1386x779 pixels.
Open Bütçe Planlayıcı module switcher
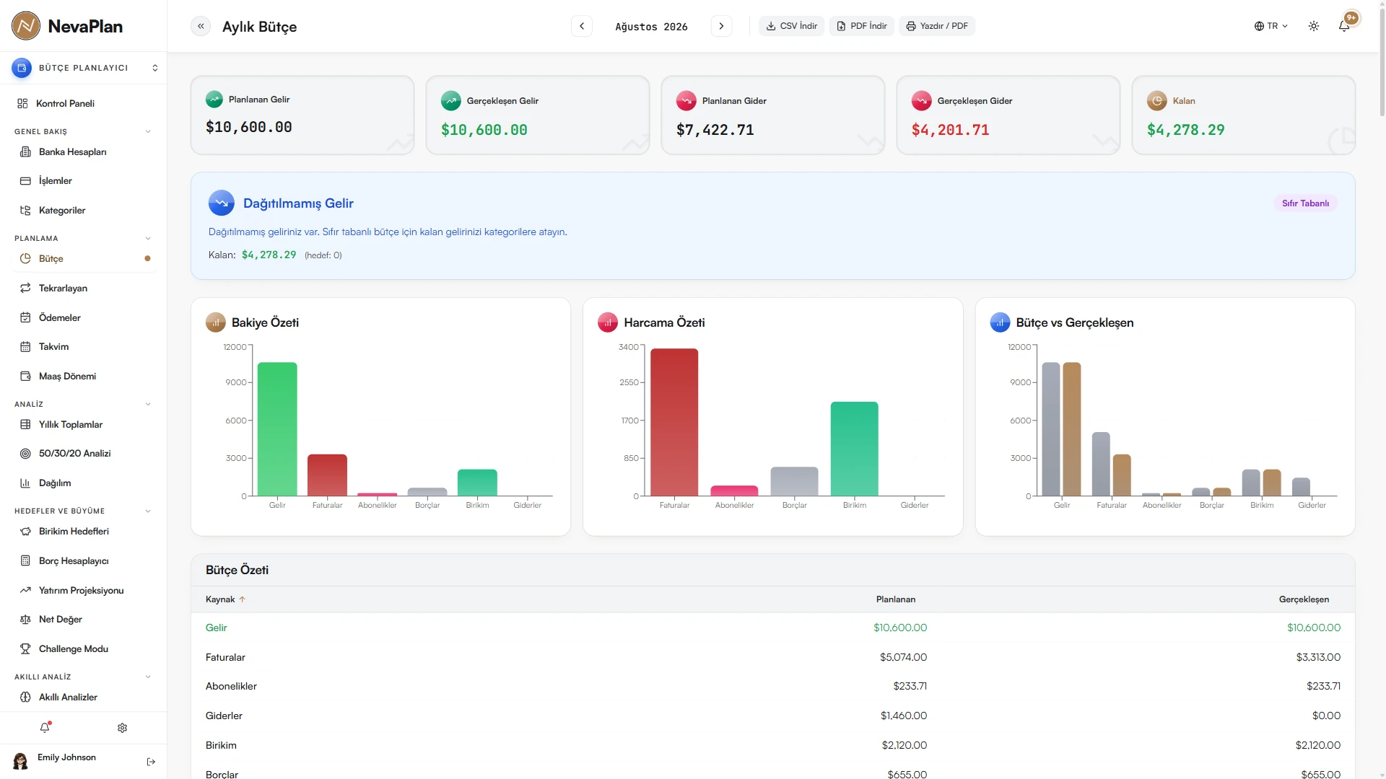pos(84,68)
